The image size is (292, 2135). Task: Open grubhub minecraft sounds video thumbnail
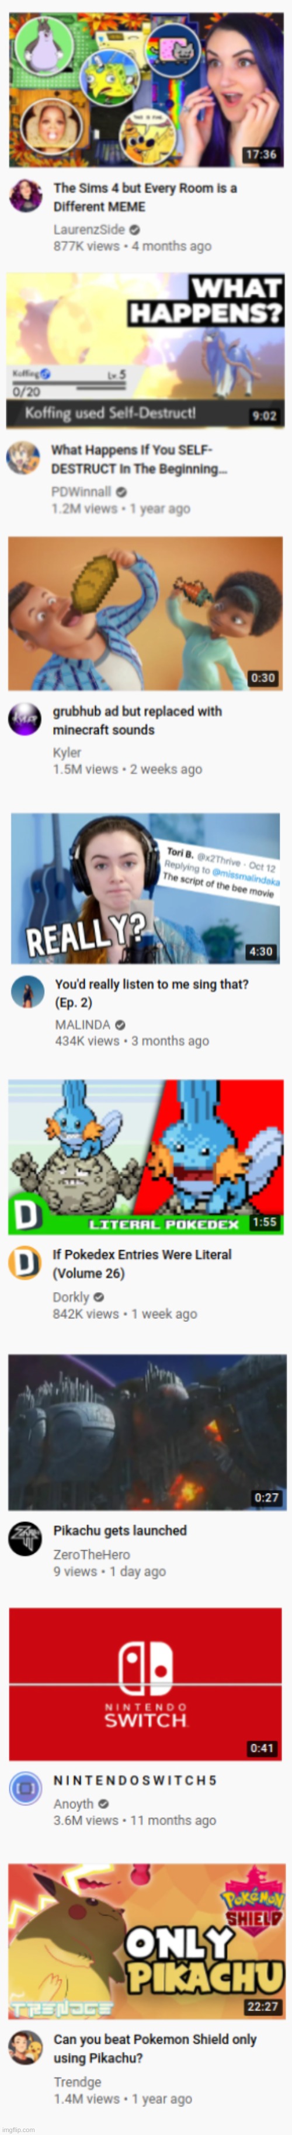pyautogui.click(x=145, y=613)
